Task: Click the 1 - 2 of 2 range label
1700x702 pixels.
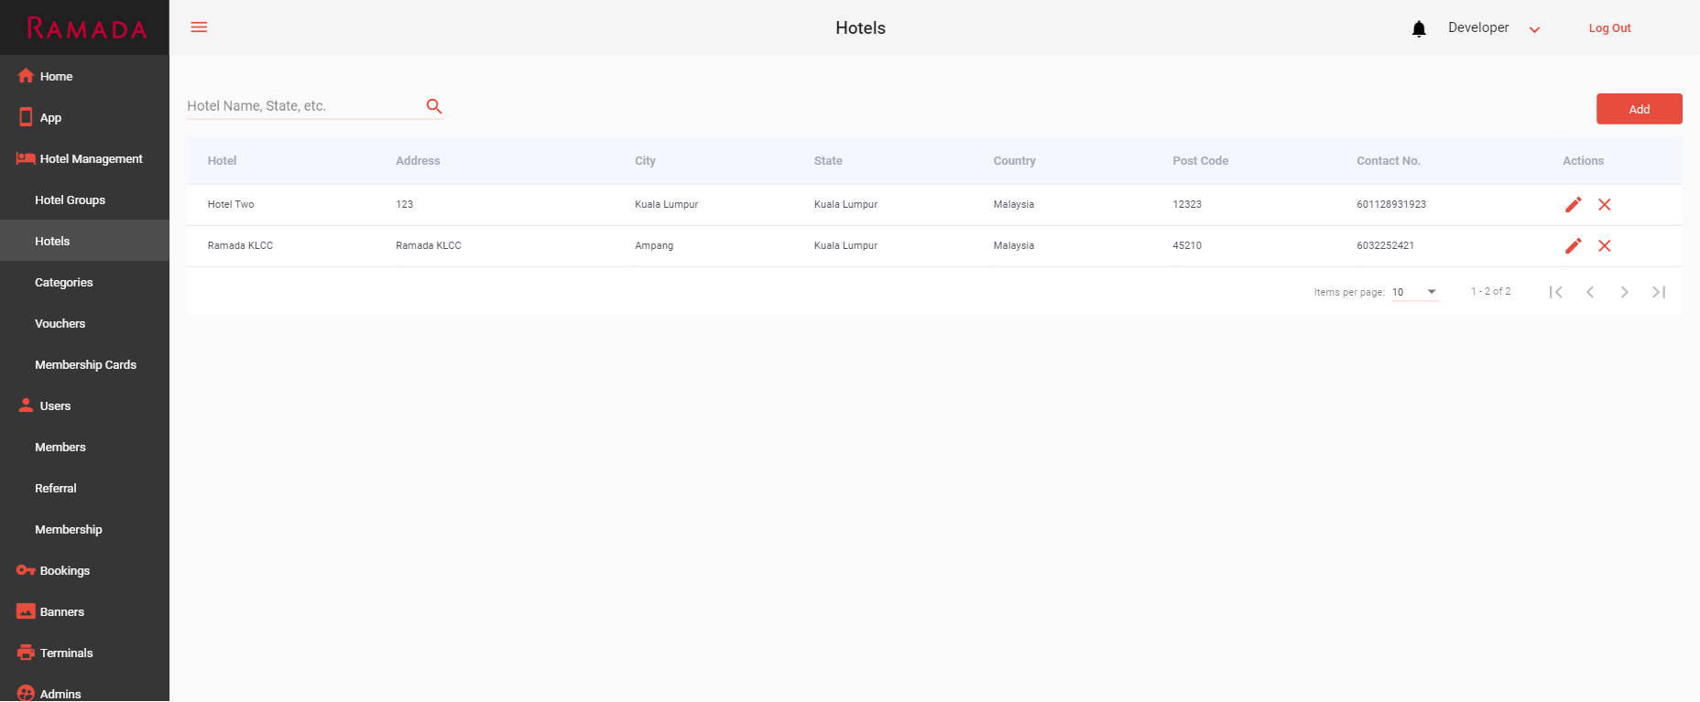Action: 1490,292
